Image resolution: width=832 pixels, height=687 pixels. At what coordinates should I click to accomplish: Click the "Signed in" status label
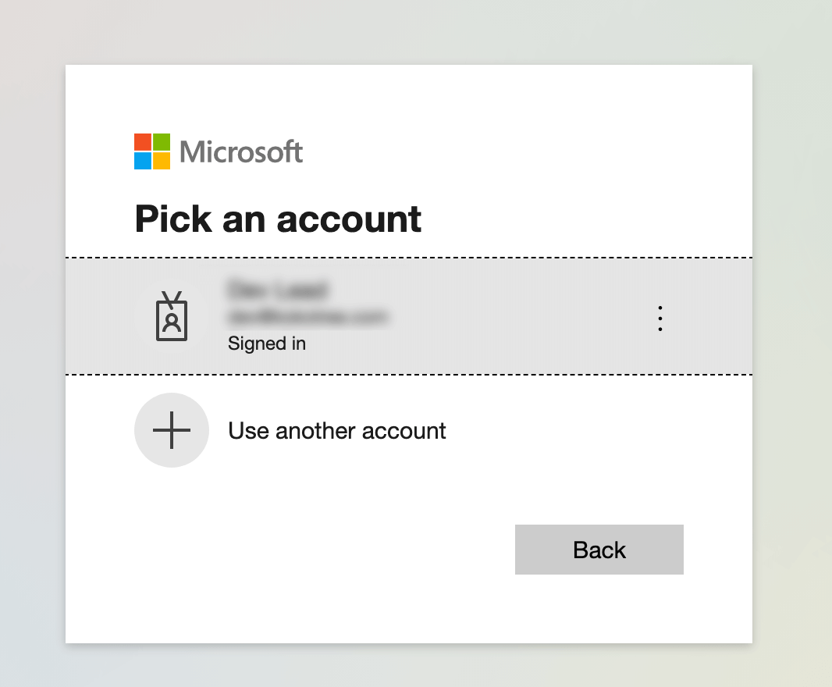[266, 343]
